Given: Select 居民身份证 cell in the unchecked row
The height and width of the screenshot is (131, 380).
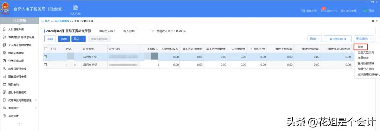Looking at the screenshot, I should pyautogui.click(x=94, y=65).
